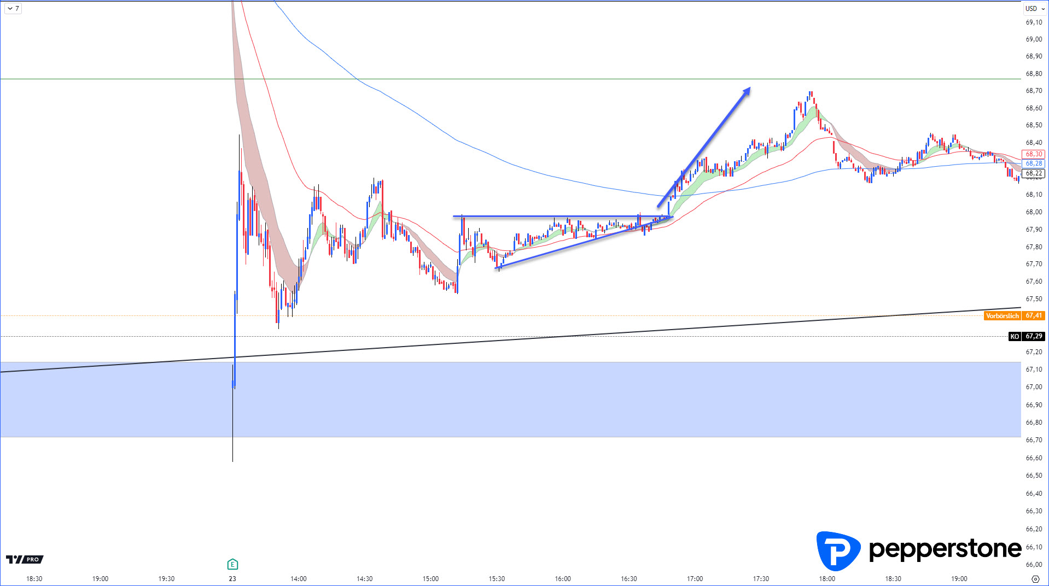The width and height of the screenshot is (1049, 586).
Task: Click the 67,00 price scale value
Action: 1034,387
